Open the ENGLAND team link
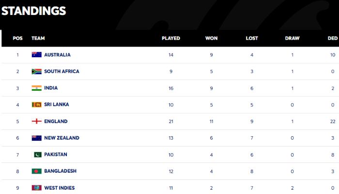The image size is (339, 194). [56, 121]
